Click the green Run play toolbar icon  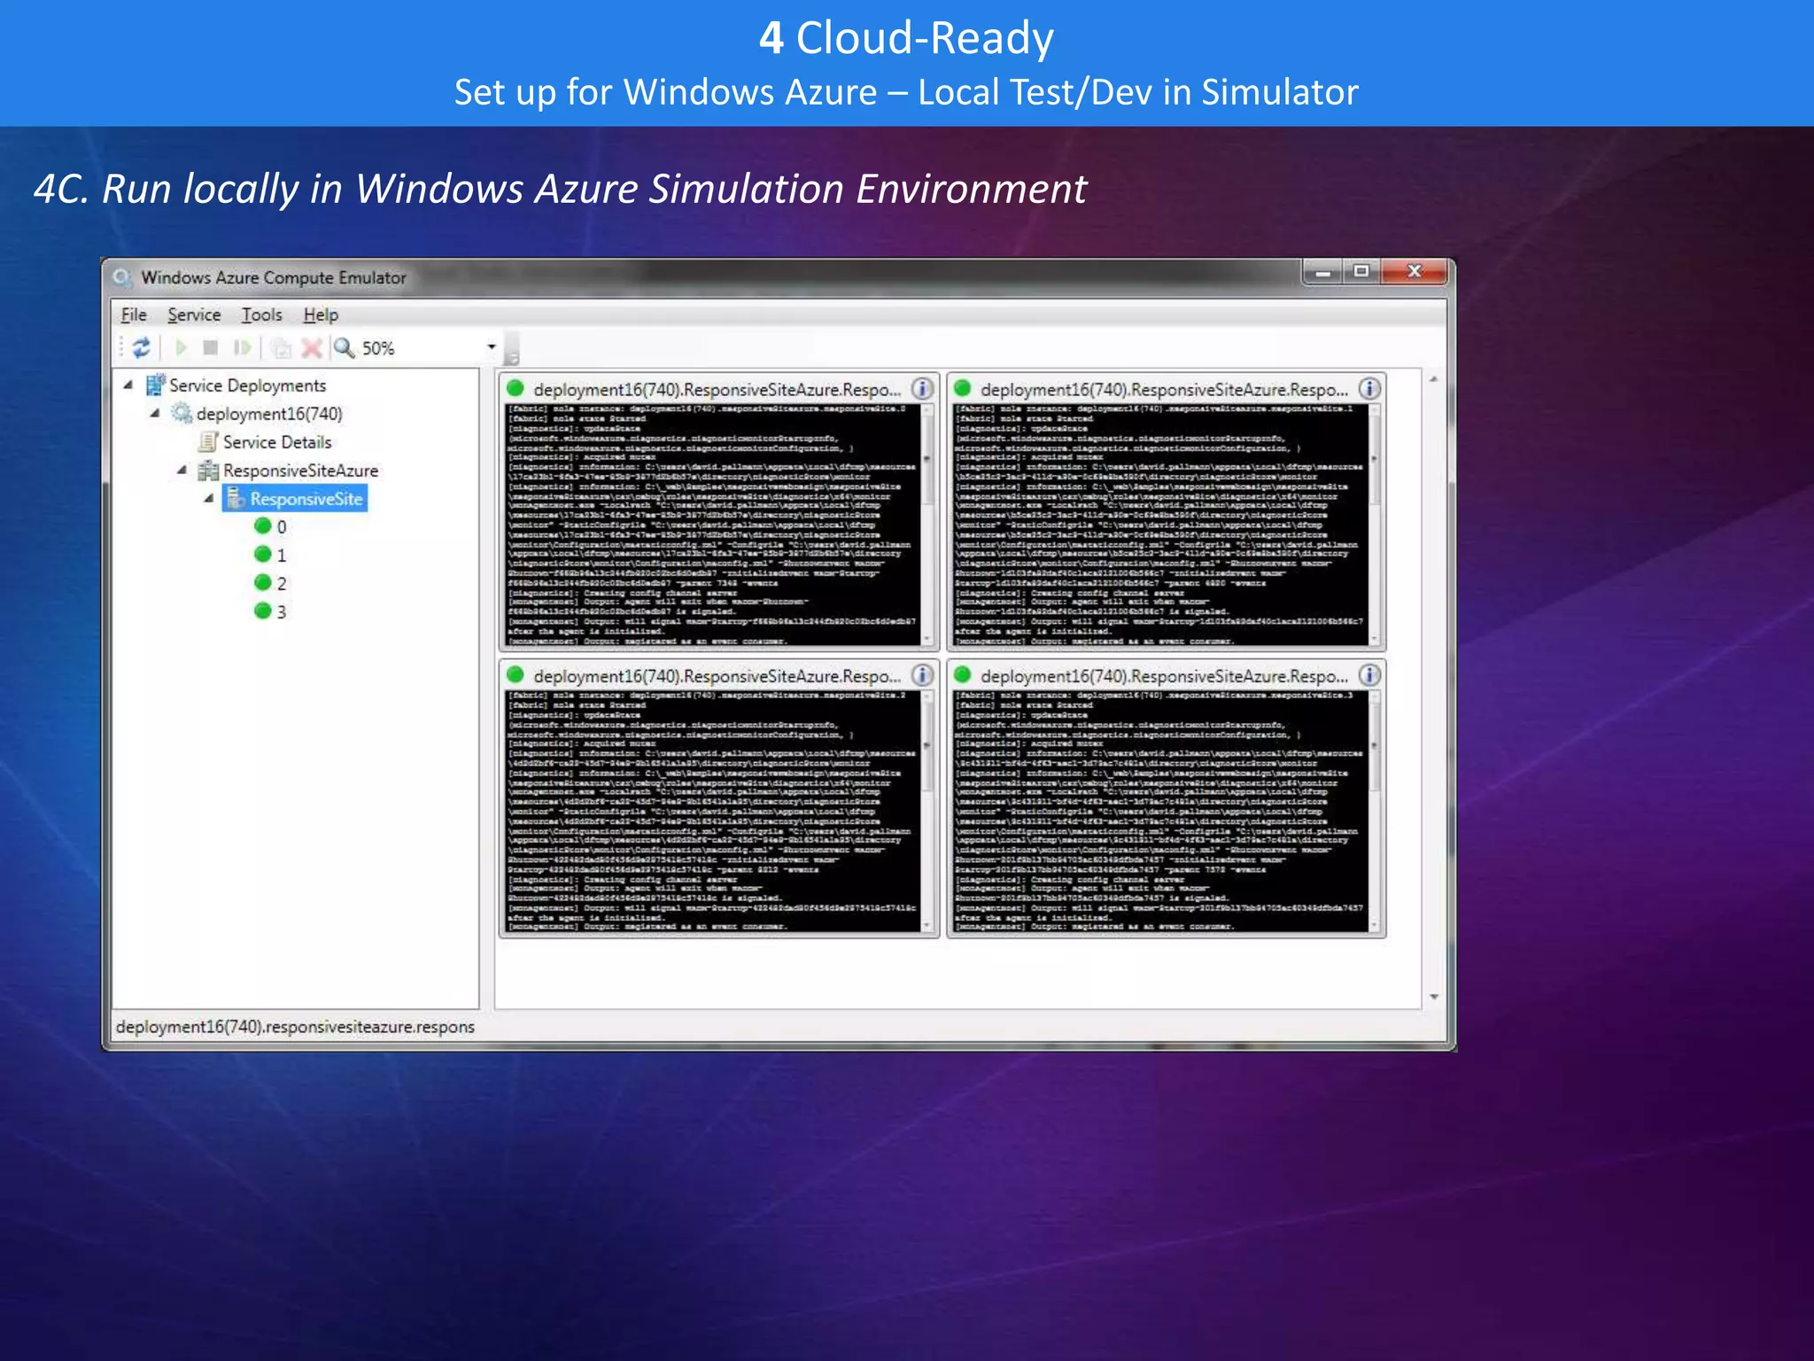(182, 347)
